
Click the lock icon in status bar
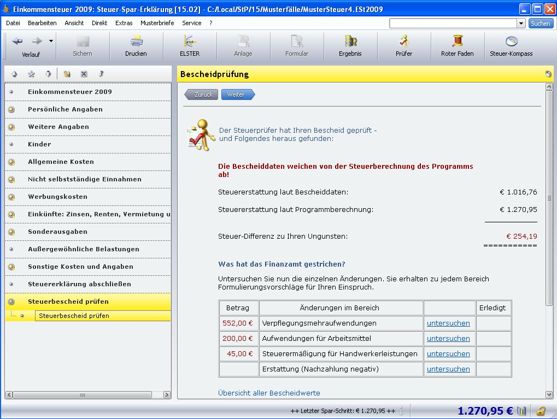click(x=541, y=411)
